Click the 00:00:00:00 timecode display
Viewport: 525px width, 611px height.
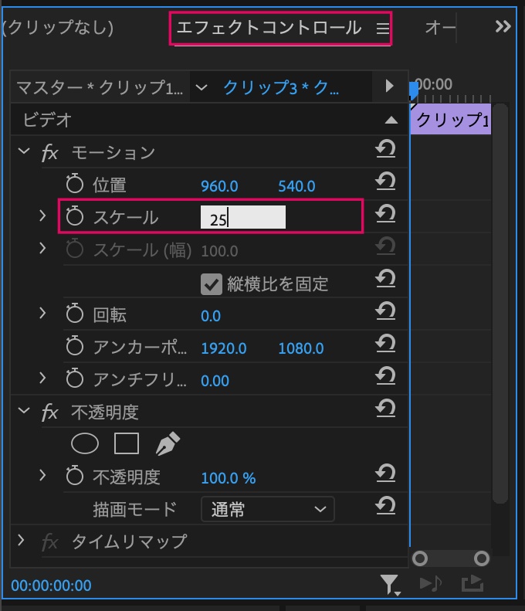pos(51,586)
